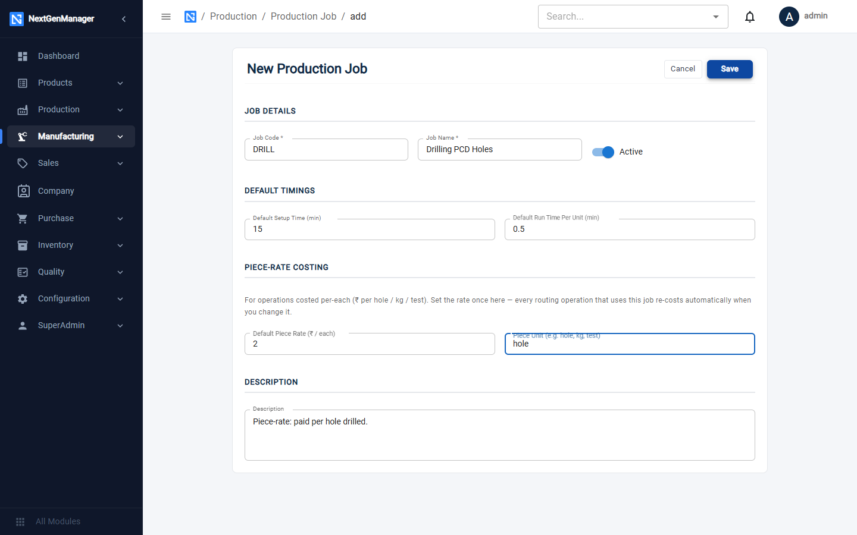Click the admin avatar icon
857x535 pixels.
(x=789, y=17)
